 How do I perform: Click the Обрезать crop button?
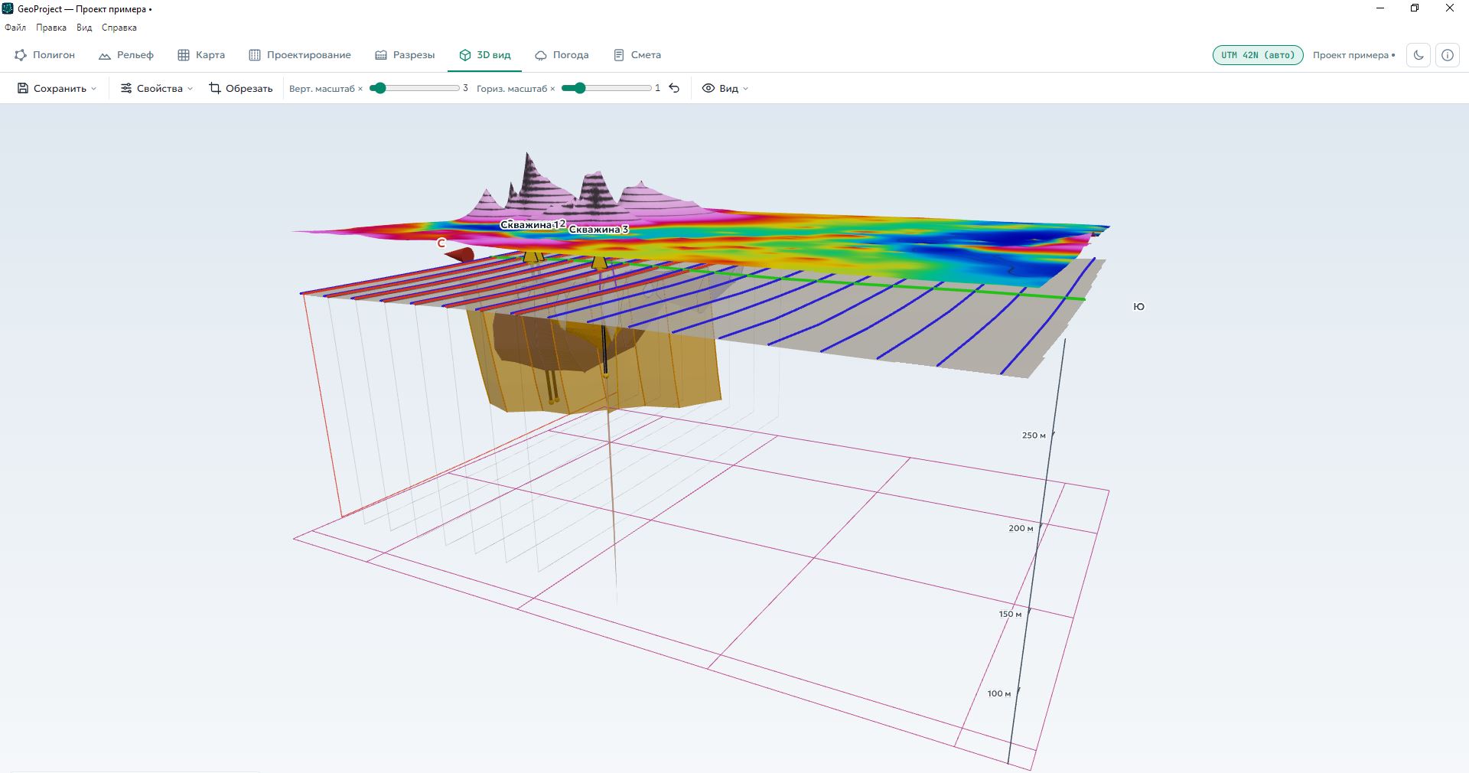click(x=241, y=88)
